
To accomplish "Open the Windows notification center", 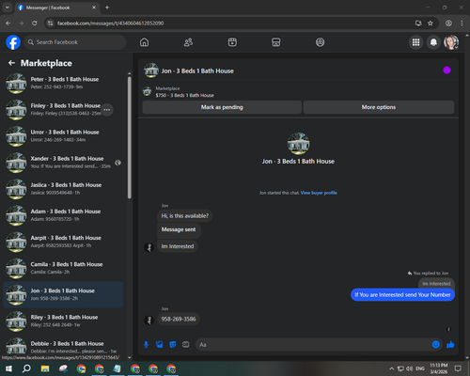I will tap(458, 368).
